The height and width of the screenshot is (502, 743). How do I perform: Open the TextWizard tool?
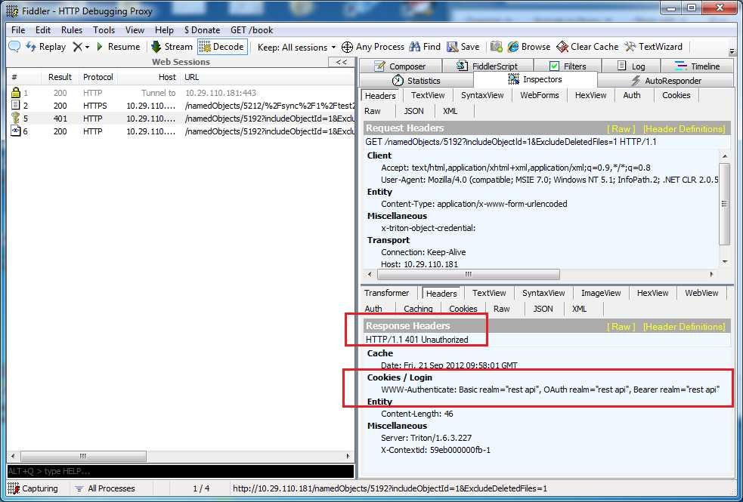[x=653, y=46]
